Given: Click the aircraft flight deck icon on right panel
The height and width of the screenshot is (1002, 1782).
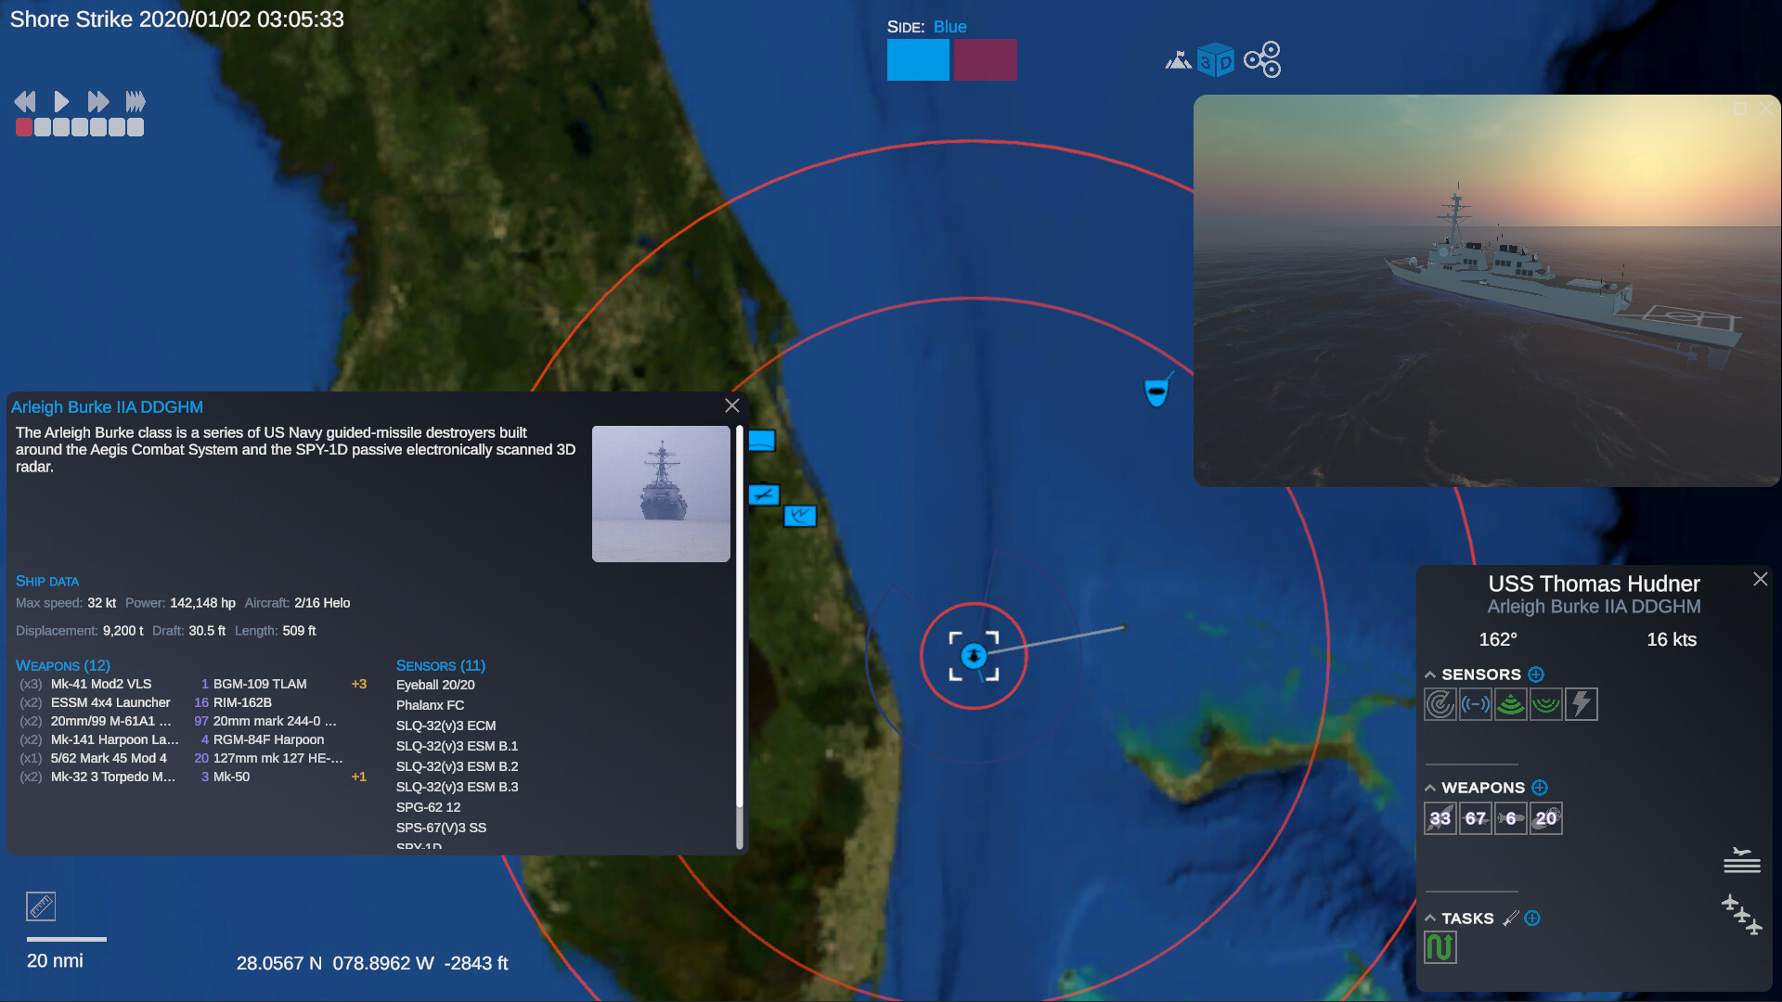Looking at the screenshot, I should 1743,861.
